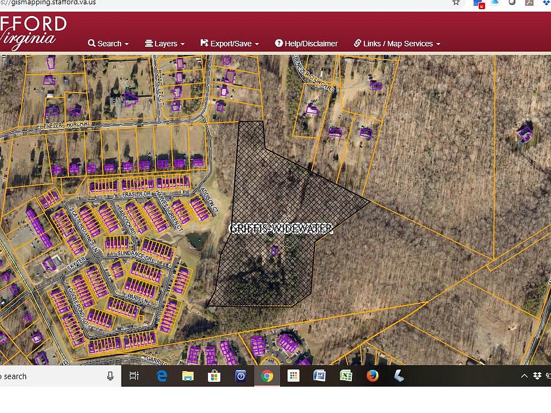551x413 pixels.
Task: Click the pond next to the townhouses
Action: [x=197, y=240]
